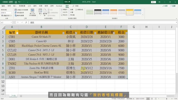The image size is (178, 100).
Task: Switch to Page Break Preview in status bar
Action: [x=156, y=99]
